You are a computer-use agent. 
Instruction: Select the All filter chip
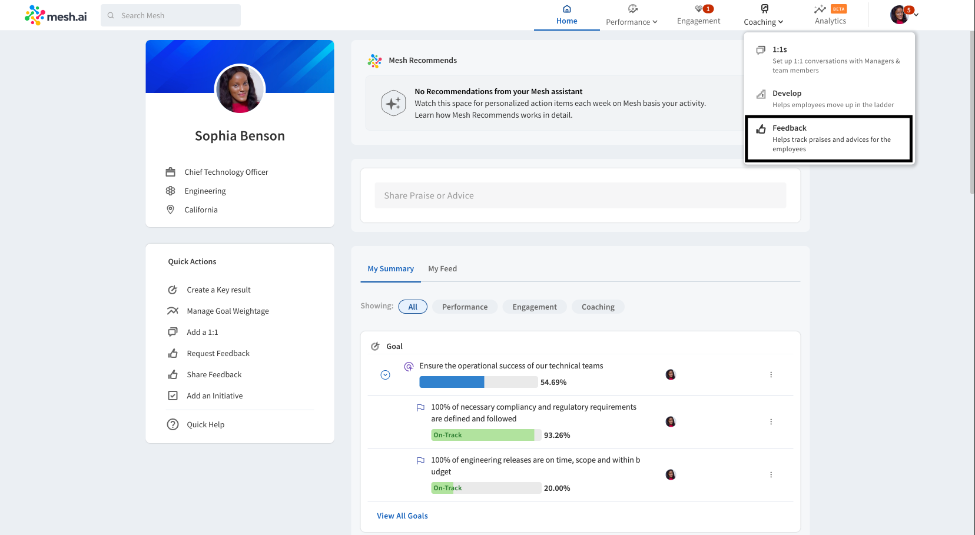(413, 307)
